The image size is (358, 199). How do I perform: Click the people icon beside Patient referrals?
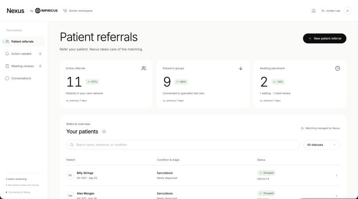(7, 42)
